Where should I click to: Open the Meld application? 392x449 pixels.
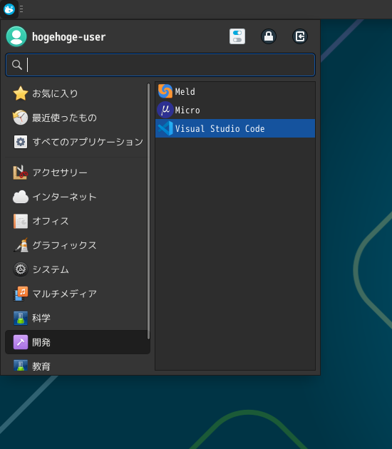pos(234,92)
